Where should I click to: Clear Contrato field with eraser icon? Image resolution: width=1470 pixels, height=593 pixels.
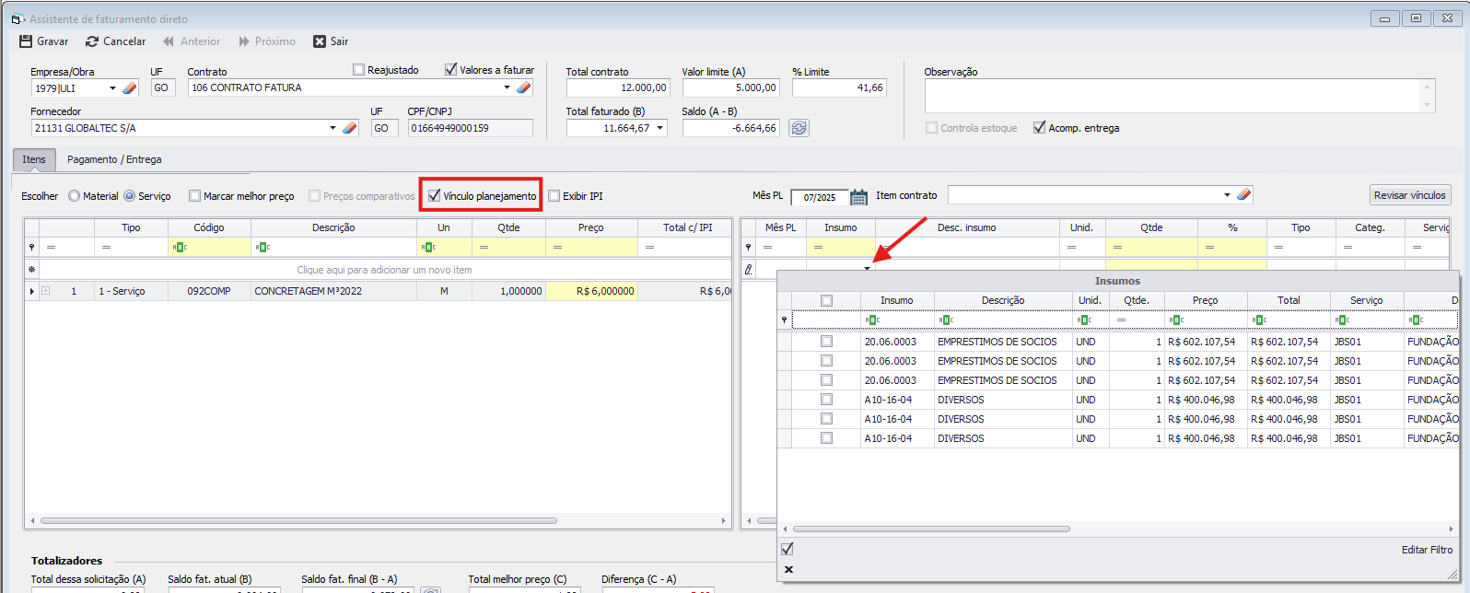click(x=524, y=87)
